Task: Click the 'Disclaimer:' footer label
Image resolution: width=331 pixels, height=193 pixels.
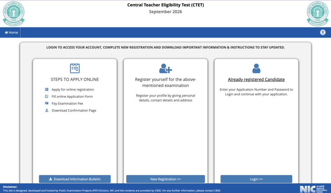Action: click(10, 187)
